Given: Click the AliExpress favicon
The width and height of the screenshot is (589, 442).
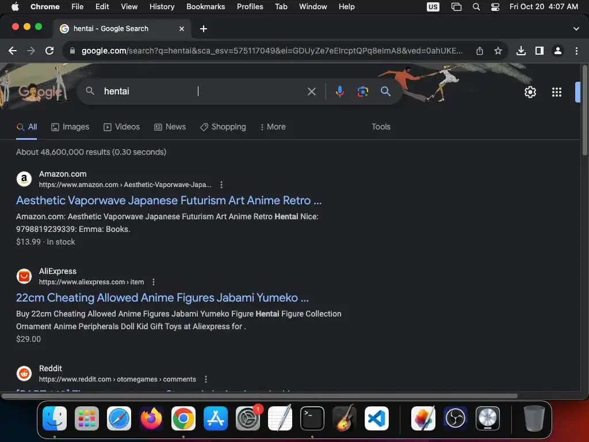Looking at the screenshot, I should pos(24,276).
